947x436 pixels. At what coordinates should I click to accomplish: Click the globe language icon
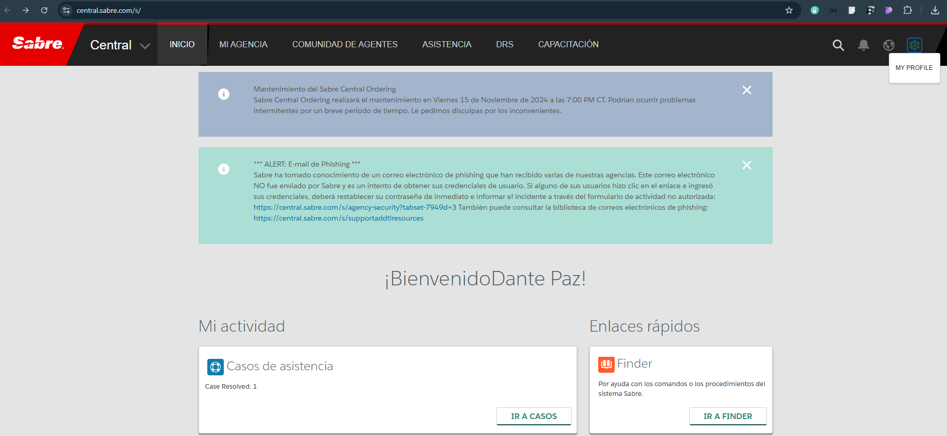(888, 45)
